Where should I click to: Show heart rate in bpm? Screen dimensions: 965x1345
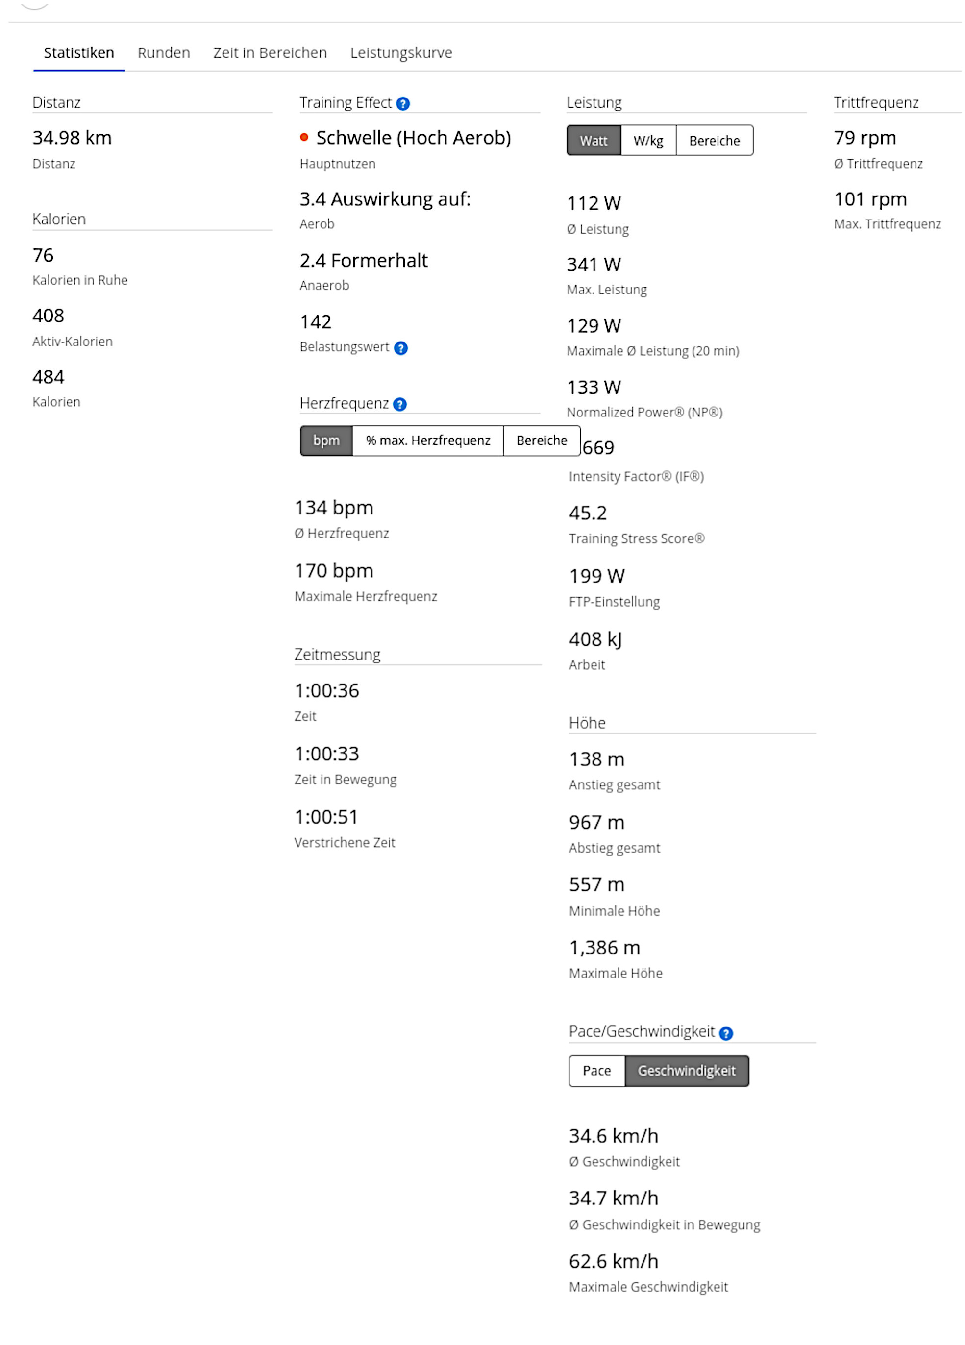[x=326, y=440]
